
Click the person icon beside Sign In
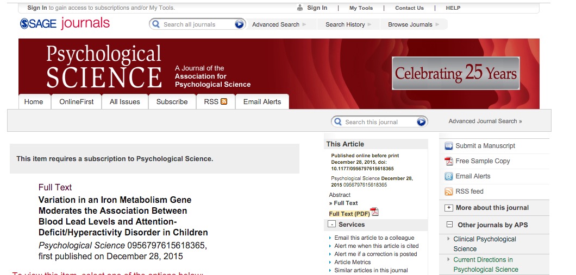point(300,8)
